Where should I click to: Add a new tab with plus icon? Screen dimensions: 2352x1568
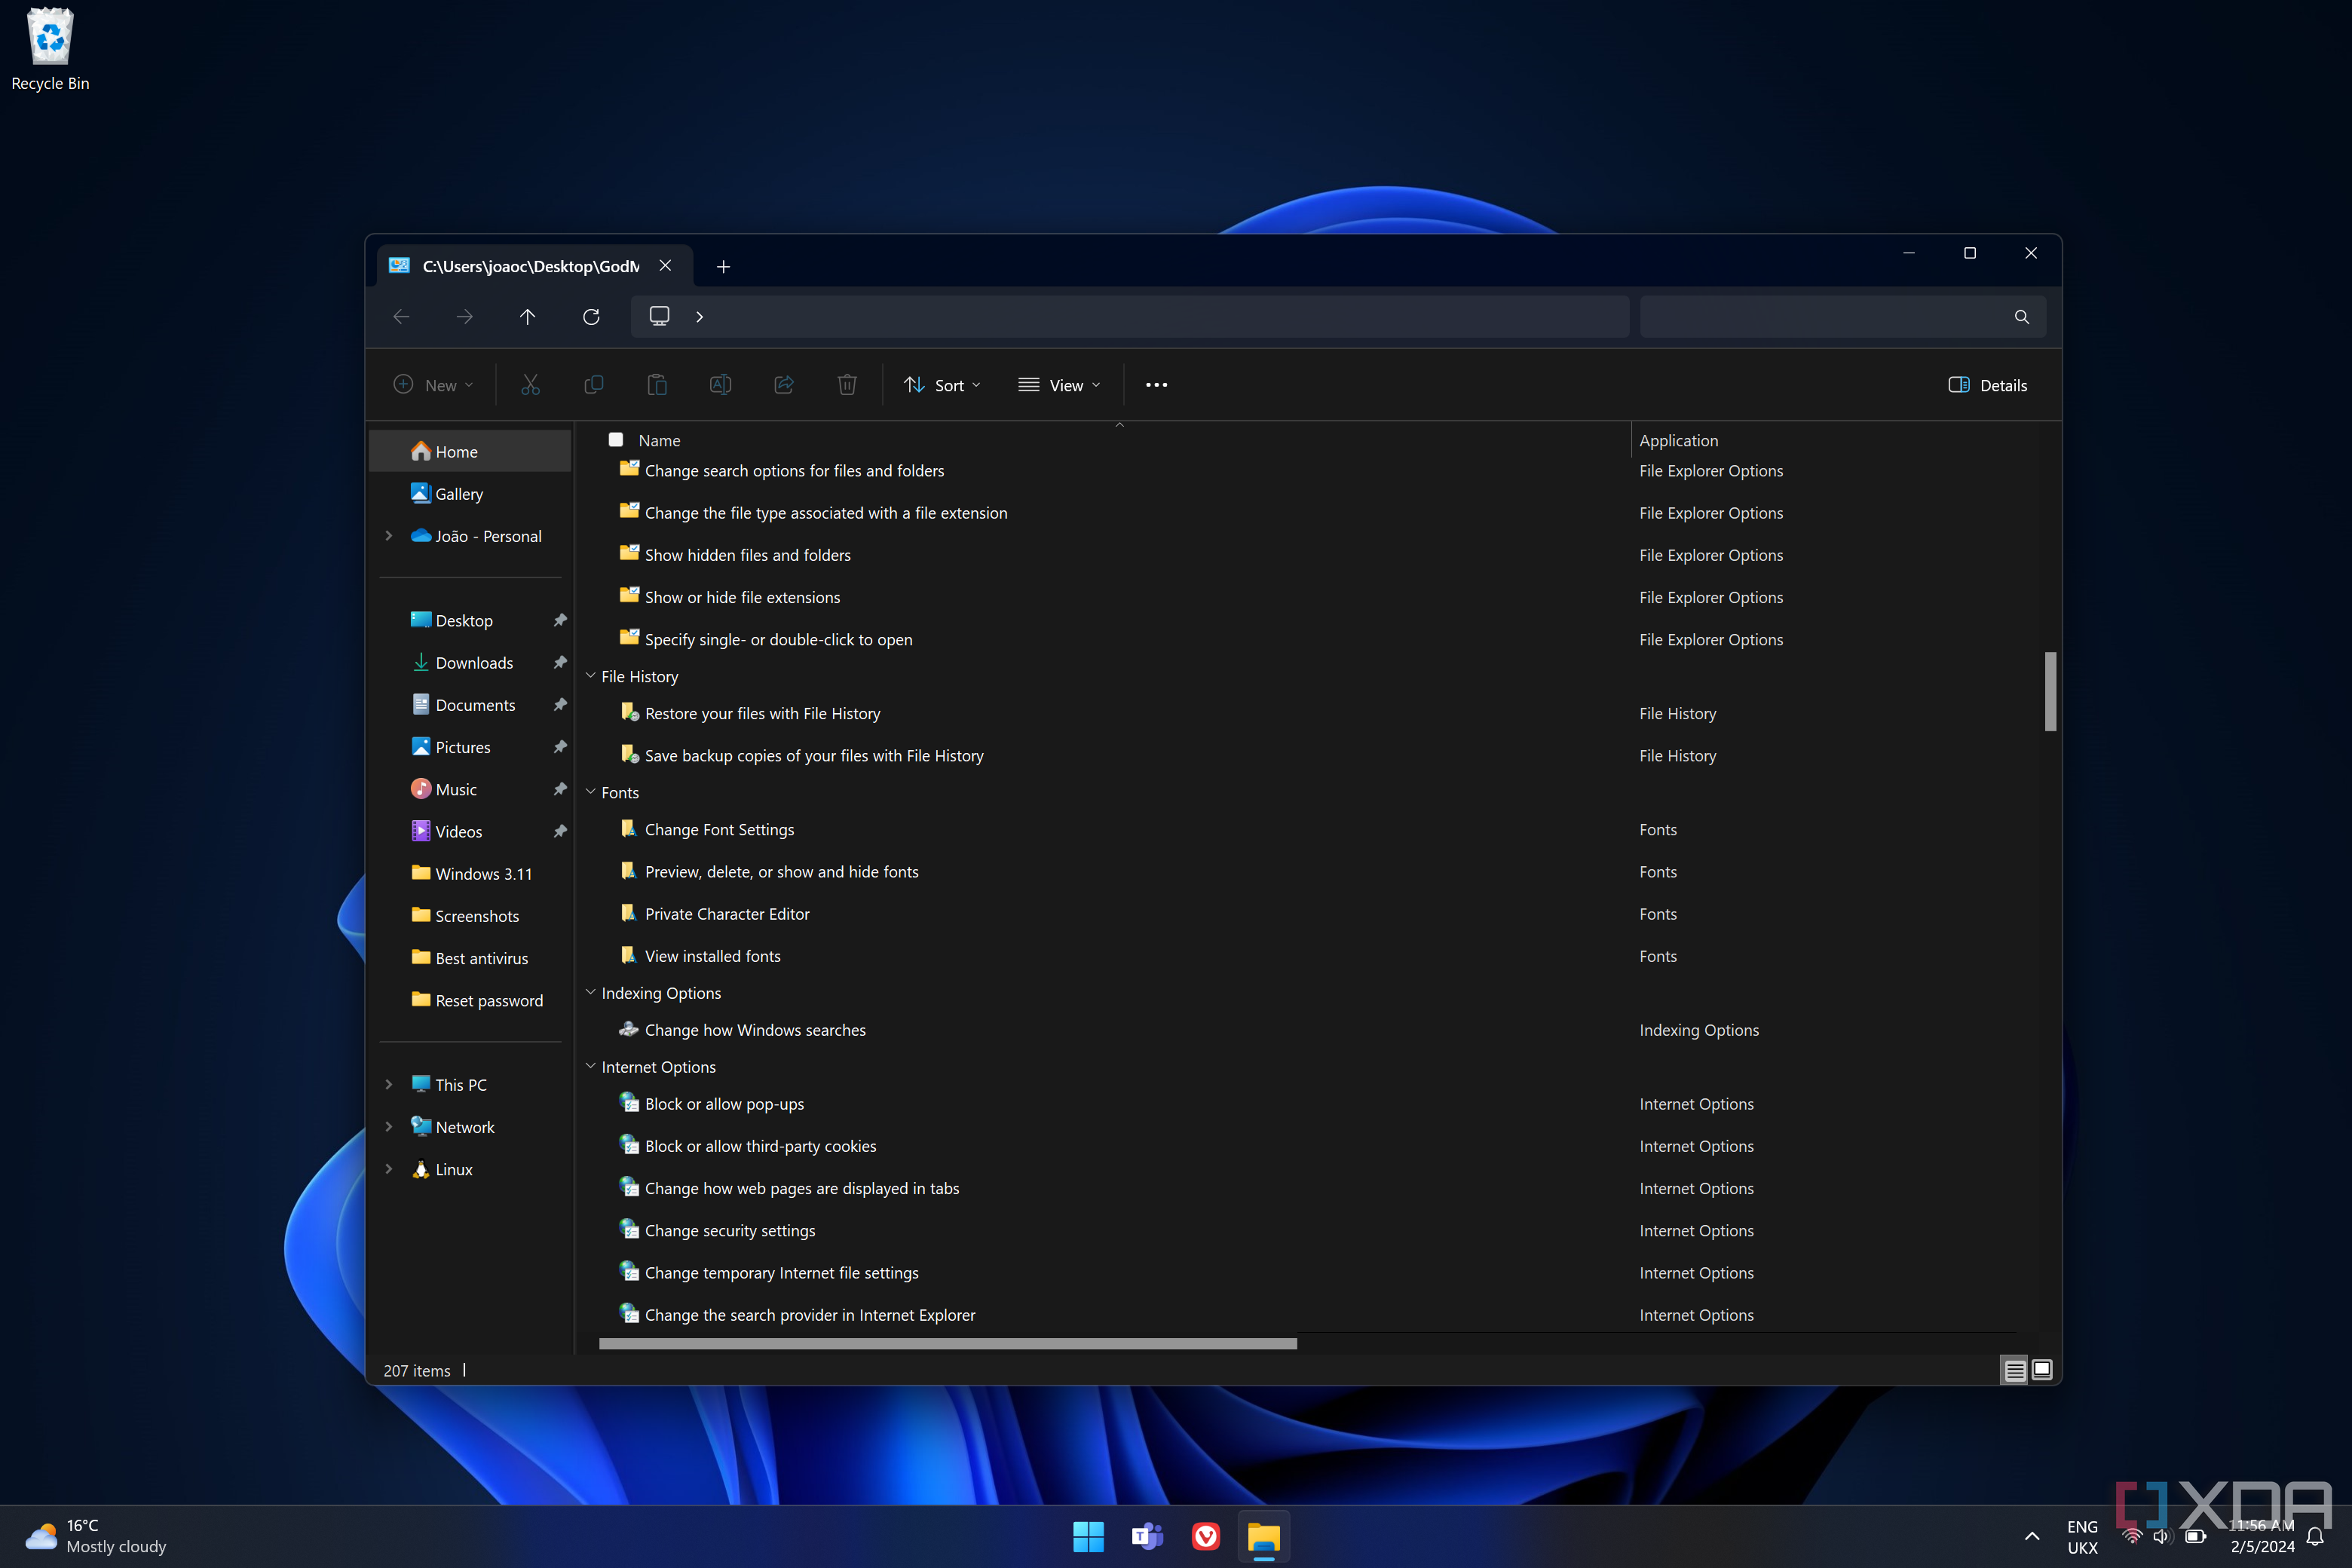723,266
